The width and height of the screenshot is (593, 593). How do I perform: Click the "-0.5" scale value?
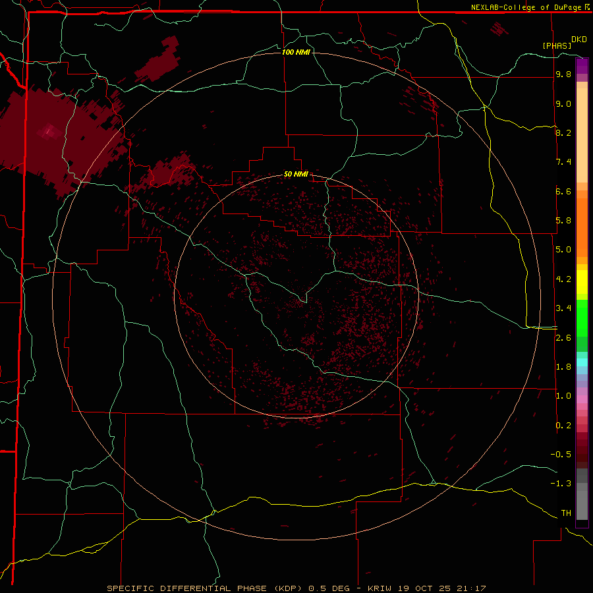point(561,454)
